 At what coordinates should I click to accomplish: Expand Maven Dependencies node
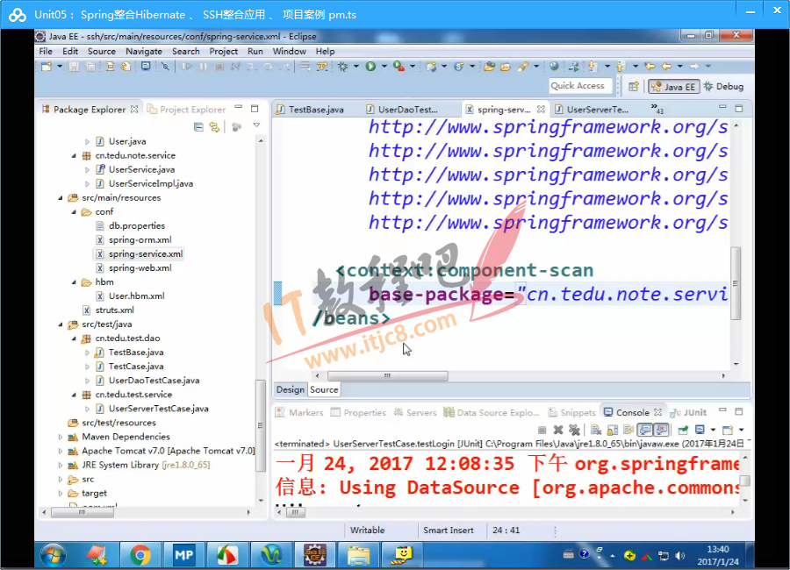[60, 437]
